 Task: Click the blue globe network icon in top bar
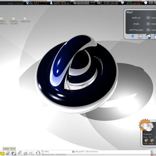click(122, 2)
